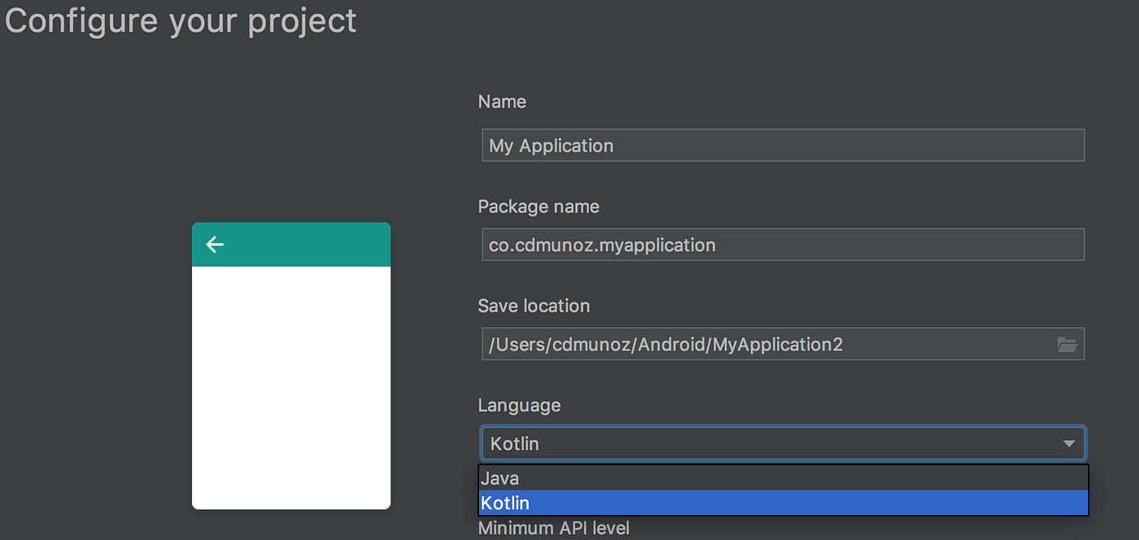Viewport: 1139px width, 540px height.
Task: Click the Save location label
Action: coord(534,306)
